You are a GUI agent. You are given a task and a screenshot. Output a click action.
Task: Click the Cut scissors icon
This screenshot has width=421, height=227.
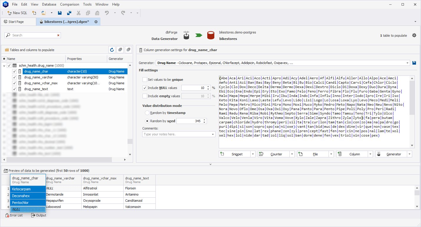79,13
